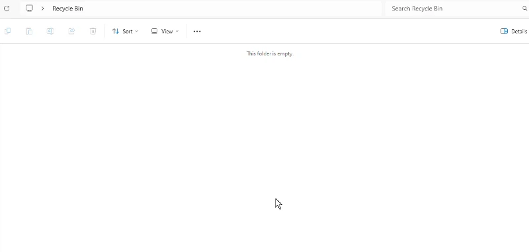Image resolution: width=529 pixels, height=252 pixels.
Task: Click the greyed-out Delete trash icon
Action: click(93, 31)
